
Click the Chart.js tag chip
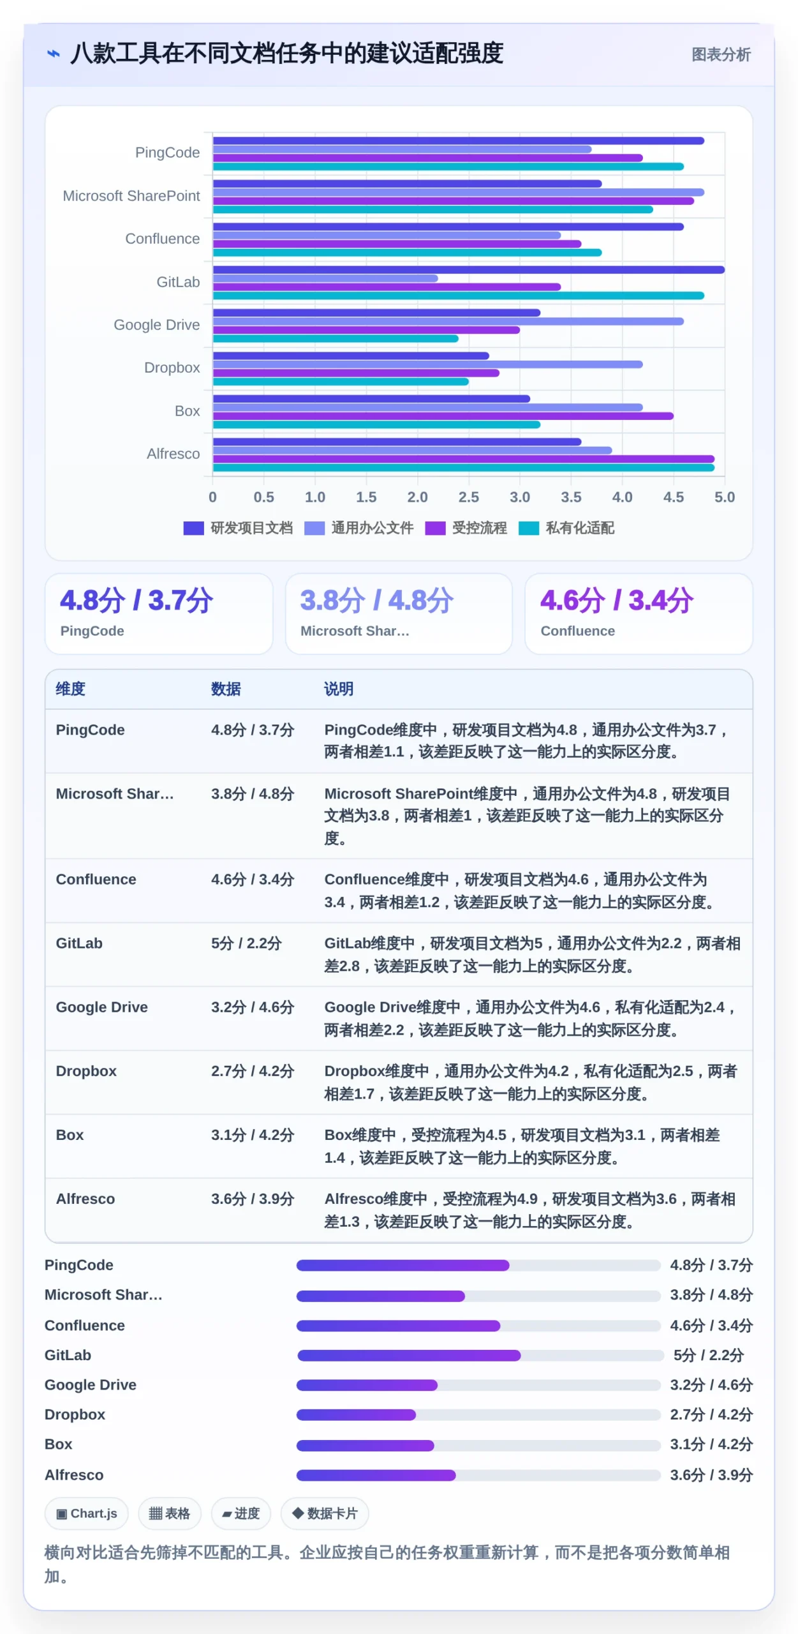coord(87,1513)
